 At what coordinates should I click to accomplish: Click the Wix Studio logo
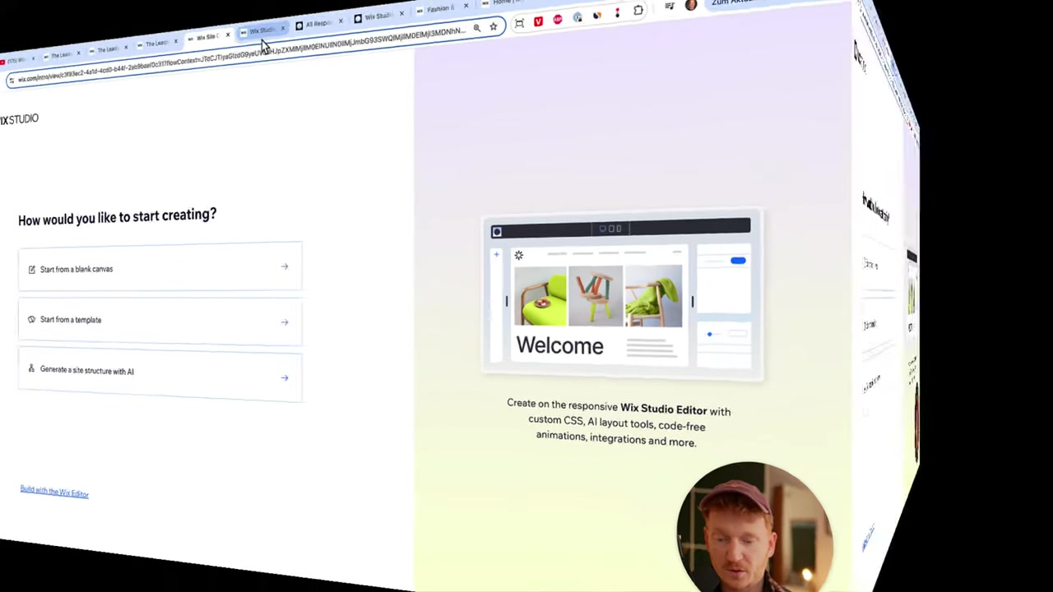pyautogui.click(x=19, y=119)
